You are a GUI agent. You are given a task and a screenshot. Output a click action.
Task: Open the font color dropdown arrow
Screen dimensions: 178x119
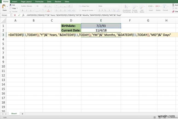pyautogui.click(x=51, y=10)
